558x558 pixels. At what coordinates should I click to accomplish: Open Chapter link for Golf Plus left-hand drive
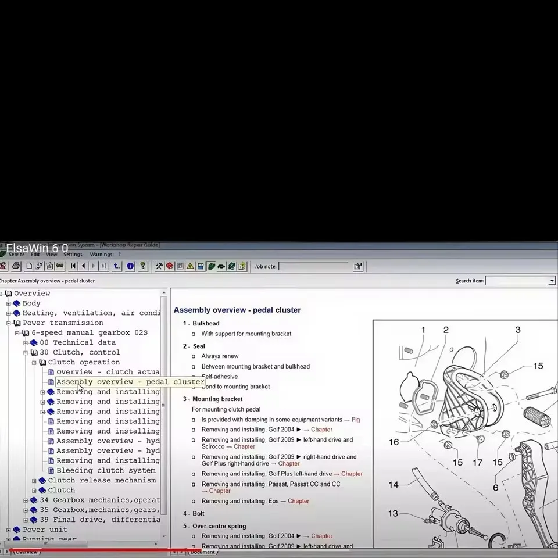click(352, 474)
